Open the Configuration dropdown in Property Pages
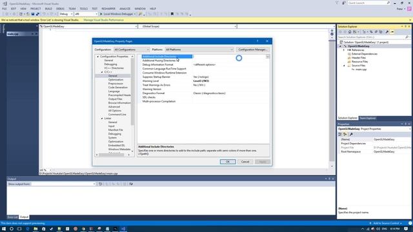The image size is (413, 232). pos(132,50)
